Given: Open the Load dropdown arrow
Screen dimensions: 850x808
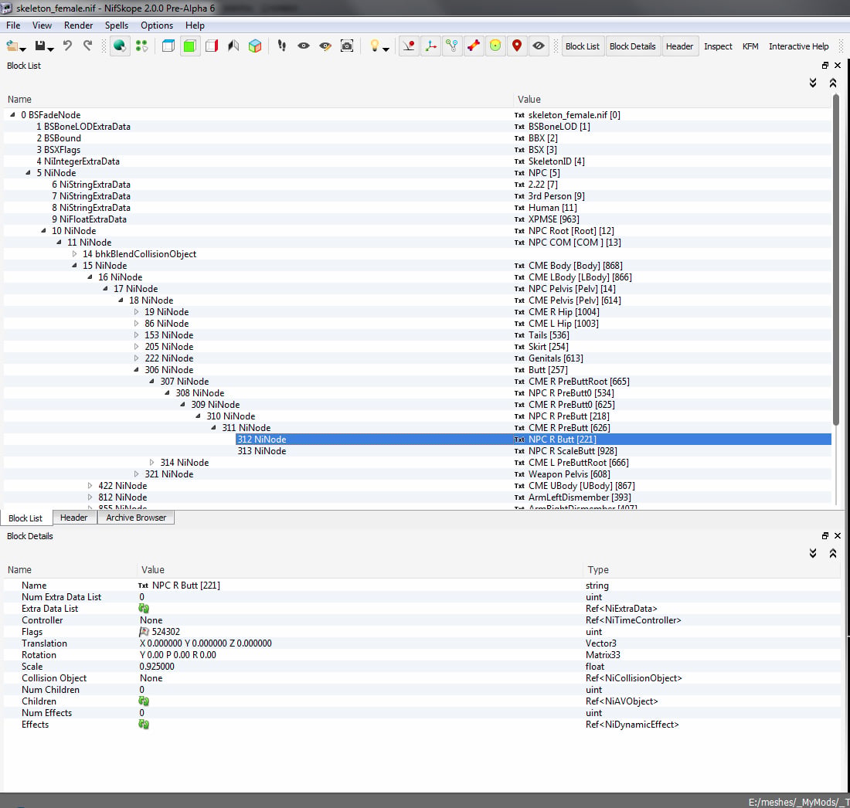Looking at the screenshot, I should tap(23, 49).
